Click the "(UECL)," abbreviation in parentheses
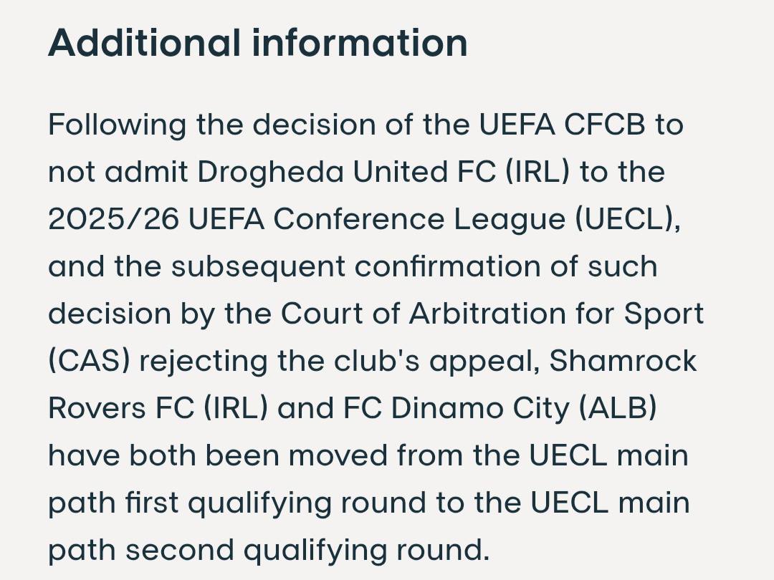The width and height of the screenshot is (774, 580). click(627, 219)
